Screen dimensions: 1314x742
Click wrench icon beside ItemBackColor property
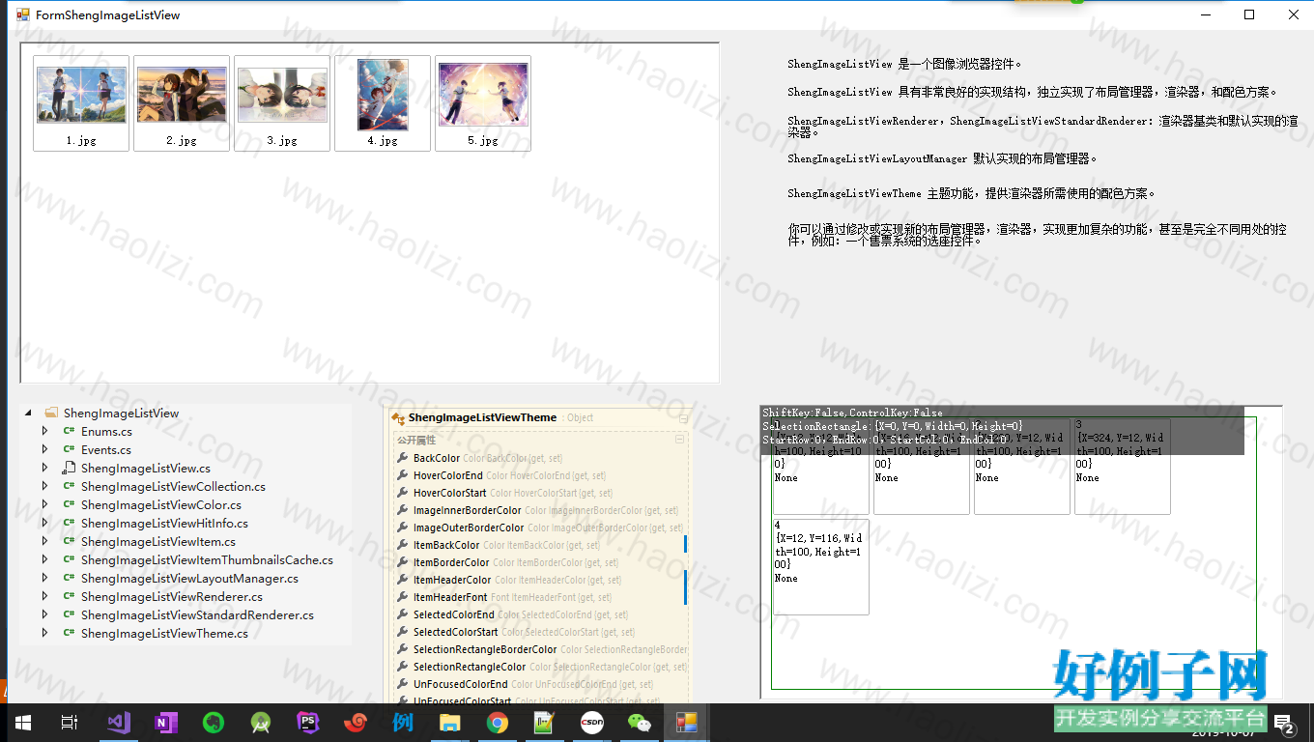click(x=403, y=545)
